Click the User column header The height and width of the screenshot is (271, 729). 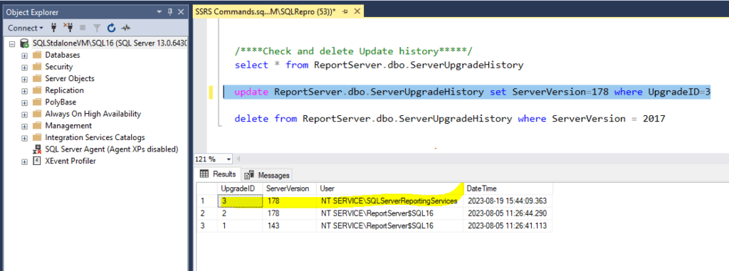389,188
